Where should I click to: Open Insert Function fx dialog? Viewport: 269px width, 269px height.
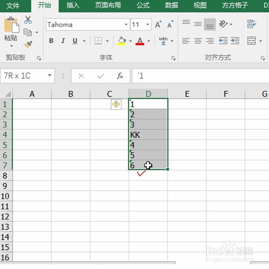pos(120,76)
